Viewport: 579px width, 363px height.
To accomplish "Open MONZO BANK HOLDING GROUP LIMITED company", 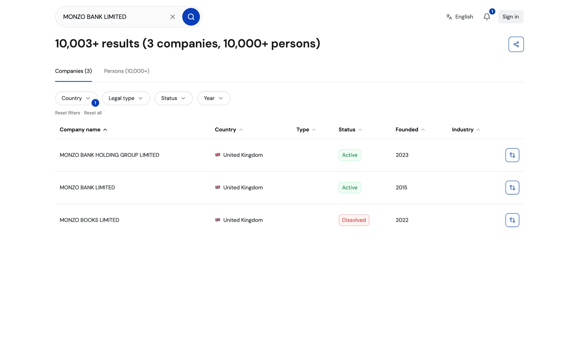I will click(x=109, y=155).
